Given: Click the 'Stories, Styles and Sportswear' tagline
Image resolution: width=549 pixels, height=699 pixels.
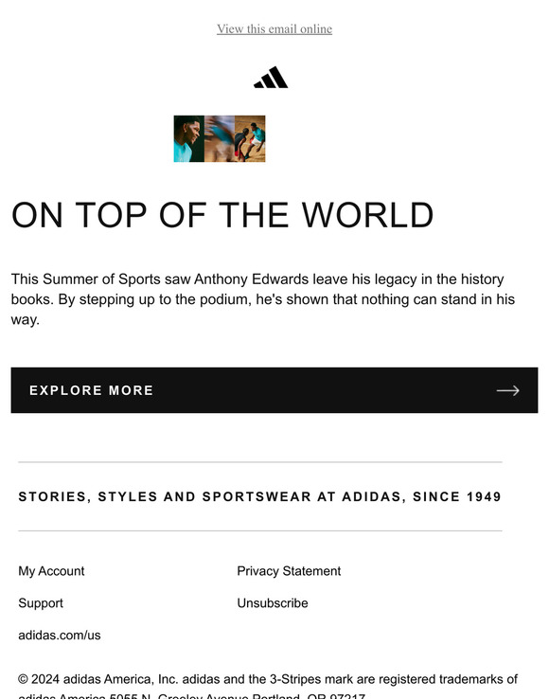Looking at the screenshot, I should [x=259, y=496].
